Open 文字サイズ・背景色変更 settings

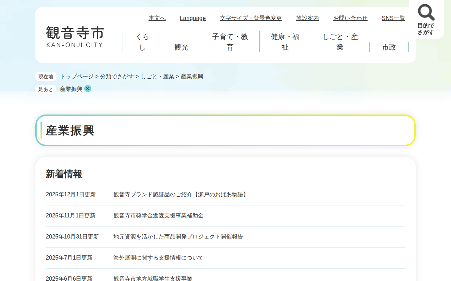click(x=251, y=18)
